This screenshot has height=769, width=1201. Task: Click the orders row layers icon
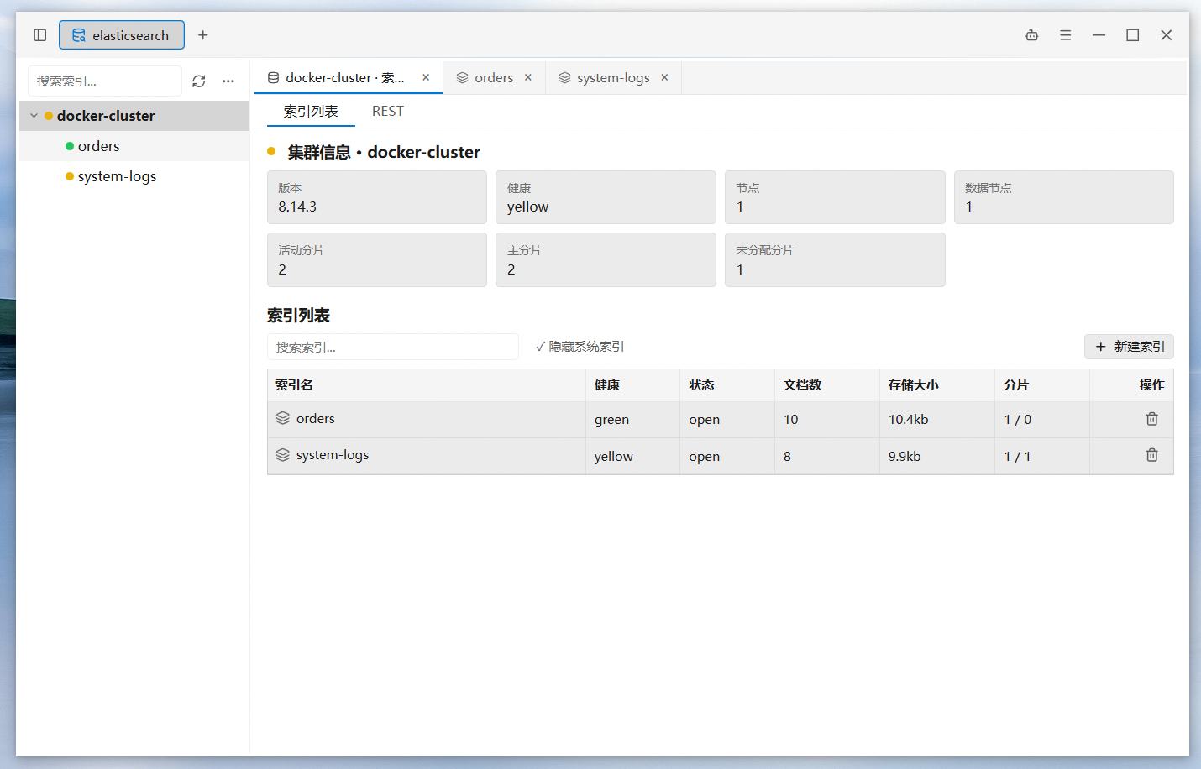pyautogui.click(x=283, y=418)
